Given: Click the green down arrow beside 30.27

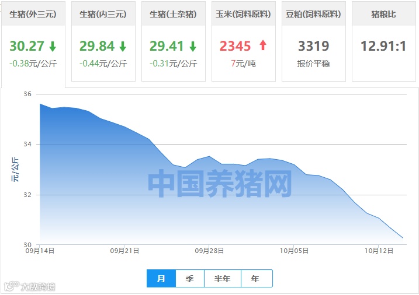Looking at the screenshot, I should coord(53,46).
